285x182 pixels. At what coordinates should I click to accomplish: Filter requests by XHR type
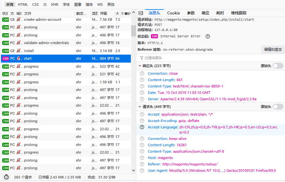pos(55,4)
